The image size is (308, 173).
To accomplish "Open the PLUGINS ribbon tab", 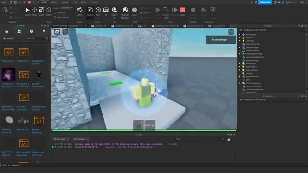I will pyautogui.click(x=93, y=2).
